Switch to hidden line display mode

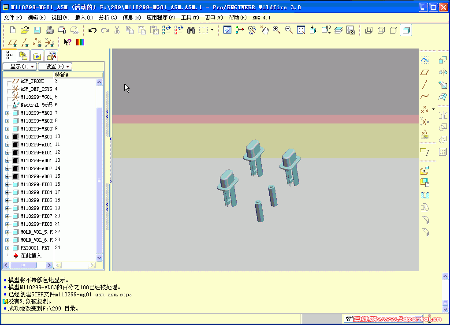pos(381,30)
